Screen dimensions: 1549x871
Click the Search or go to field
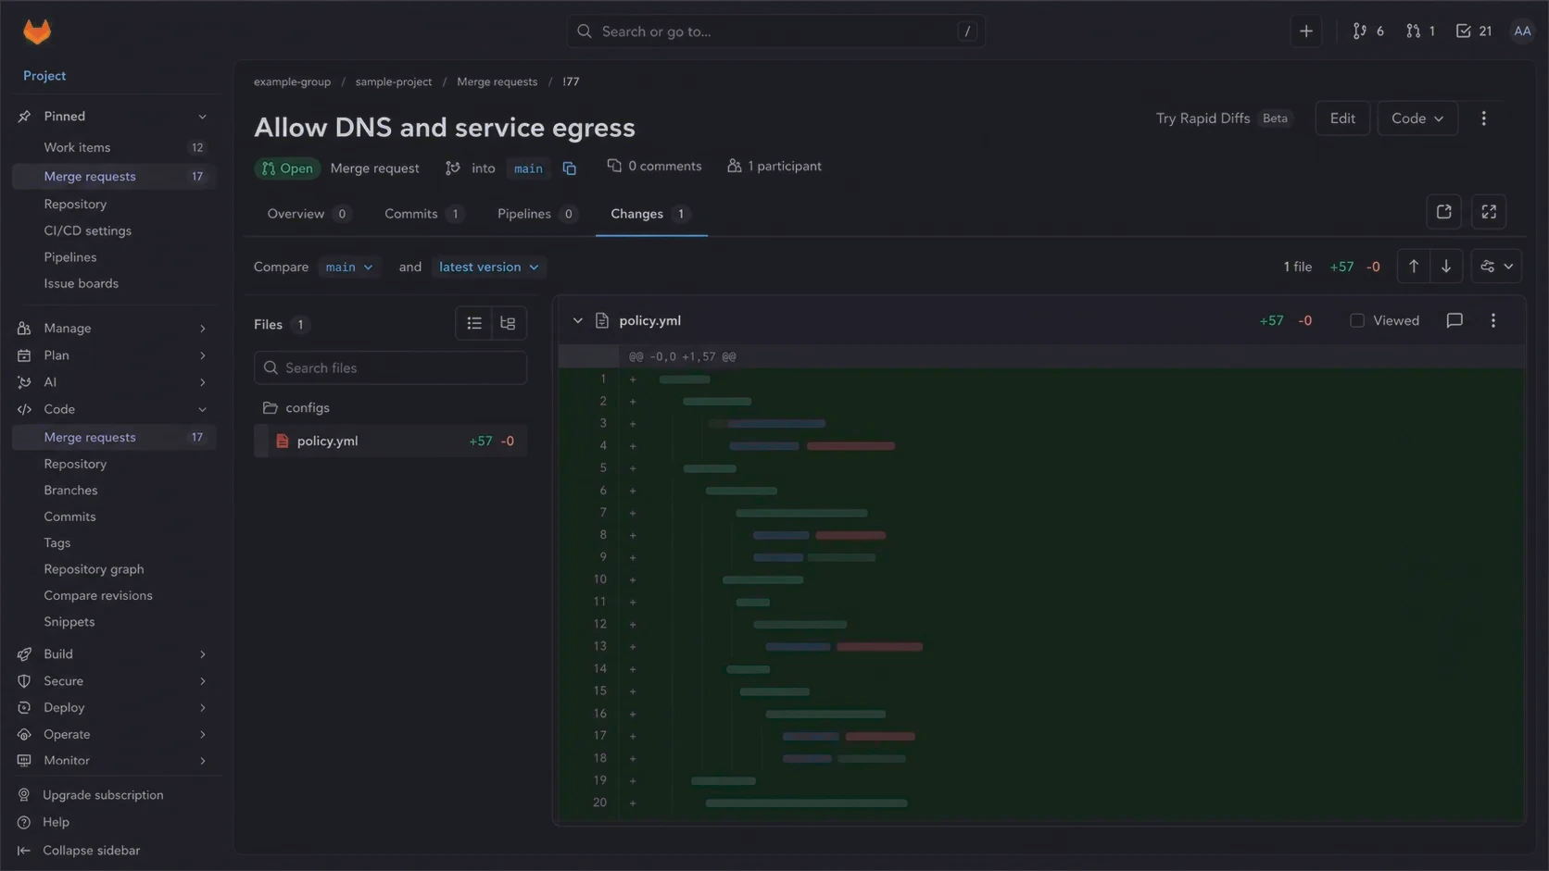pos(775,31)
